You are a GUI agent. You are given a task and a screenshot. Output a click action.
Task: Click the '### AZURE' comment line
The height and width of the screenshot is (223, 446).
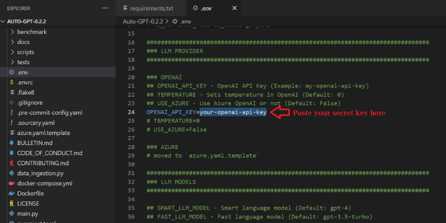coord(162,147)
